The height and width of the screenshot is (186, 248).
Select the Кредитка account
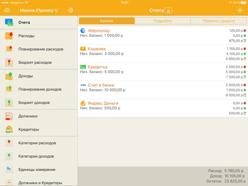(x=163, y=72)
